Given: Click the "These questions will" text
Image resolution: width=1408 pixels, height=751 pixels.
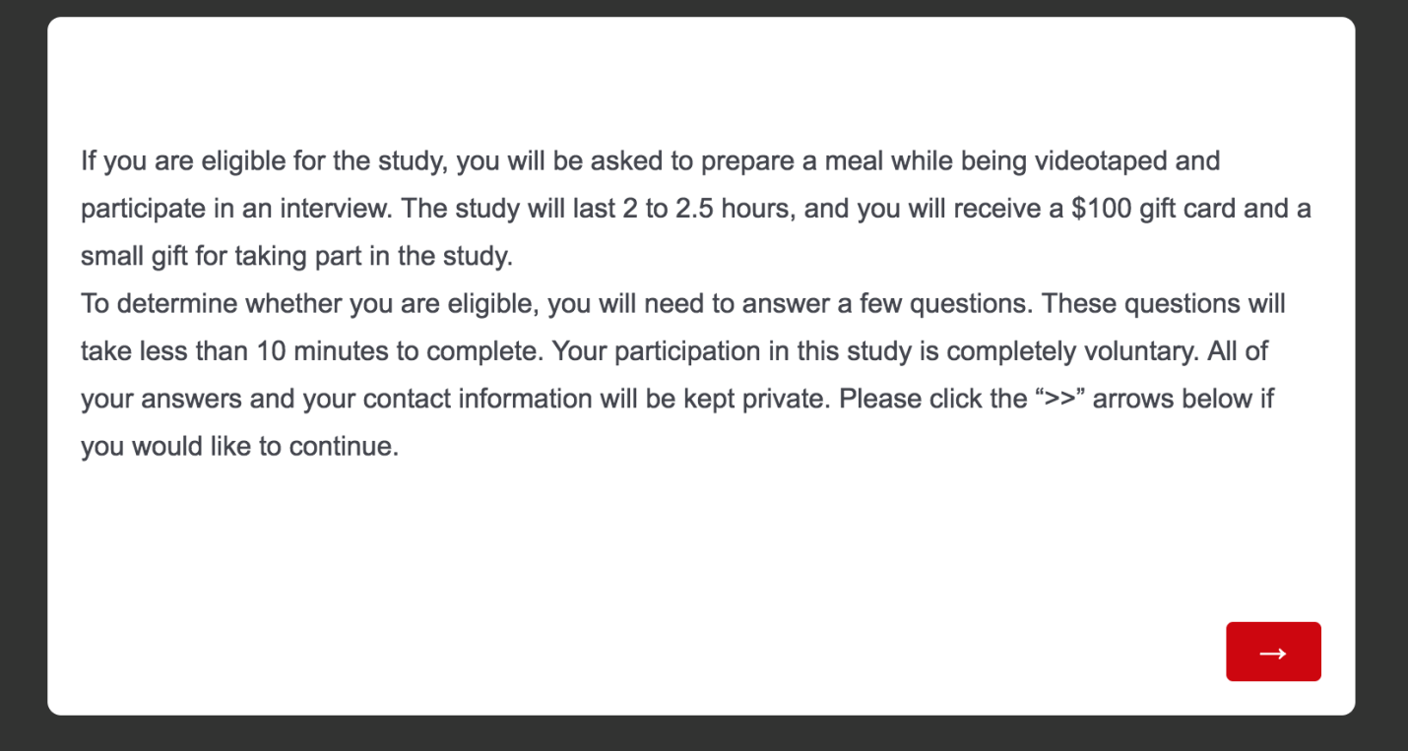Looking at the screenshot, I should [x=1163, y=303].
